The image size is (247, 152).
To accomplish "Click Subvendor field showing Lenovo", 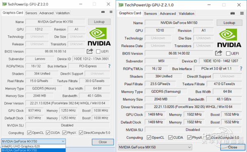I will pyautogui.click(x=40, y=59).
